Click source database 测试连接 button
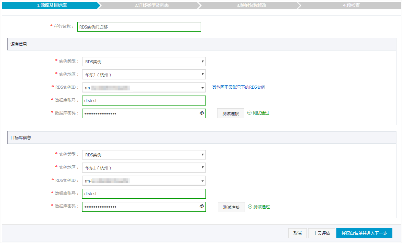Screen dimensions: 402x243 coord(231,113)
